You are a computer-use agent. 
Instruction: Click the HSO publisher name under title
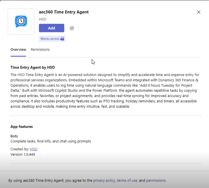pos(43,19)
